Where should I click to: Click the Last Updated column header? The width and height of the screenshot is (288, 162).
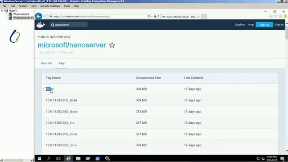coord(193,78)
